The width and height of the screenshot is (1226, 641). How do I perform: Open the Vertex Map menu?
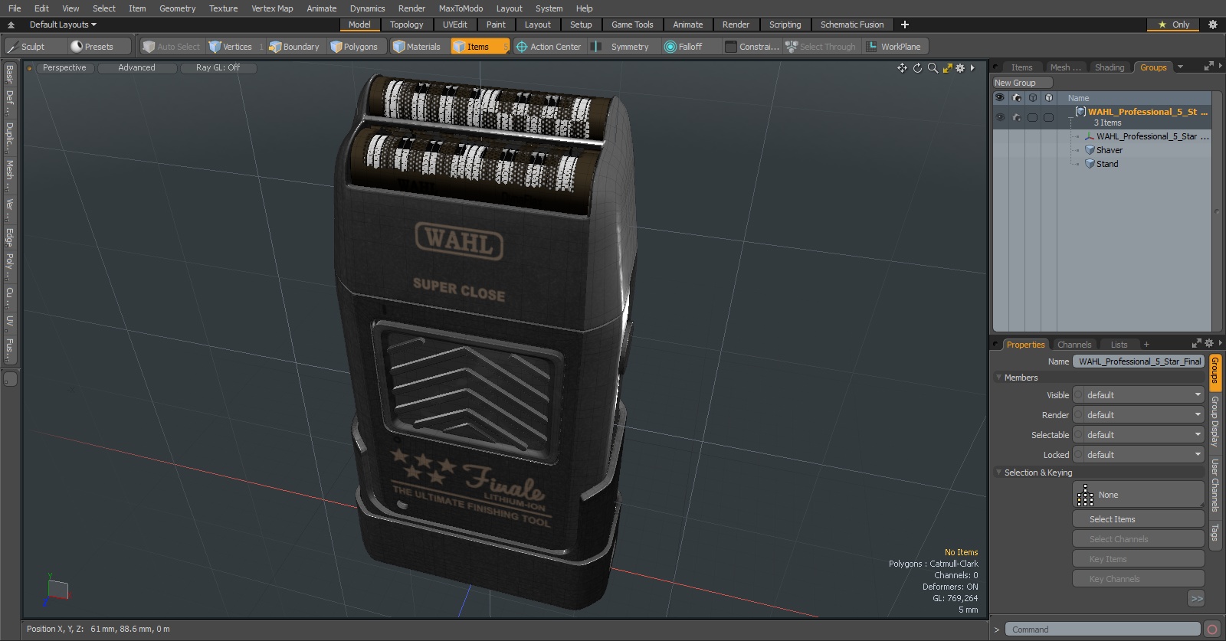[272, 8]
